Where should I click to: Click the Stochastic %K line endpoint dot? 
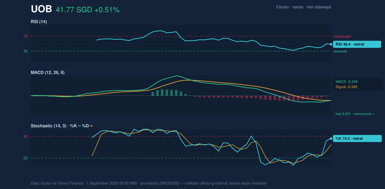point(331,139)
